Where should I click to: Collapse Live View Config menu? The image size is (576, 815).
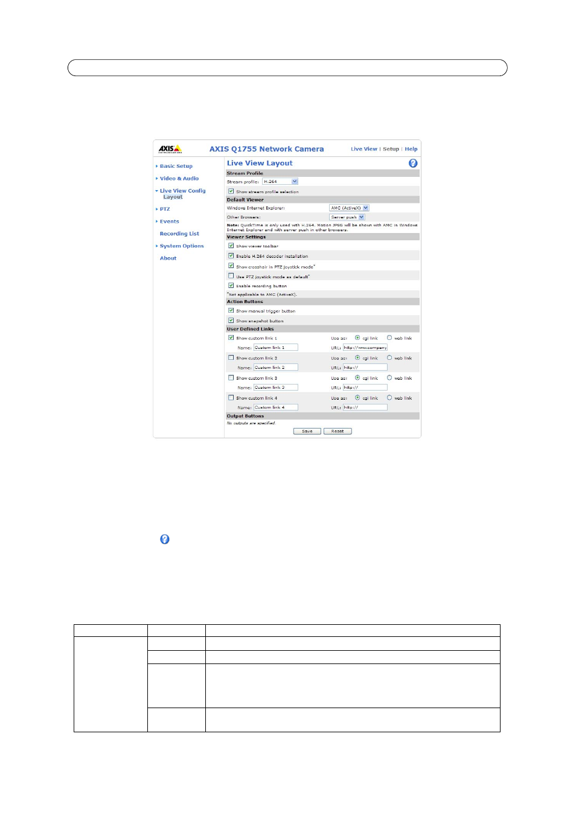point(182,190)
